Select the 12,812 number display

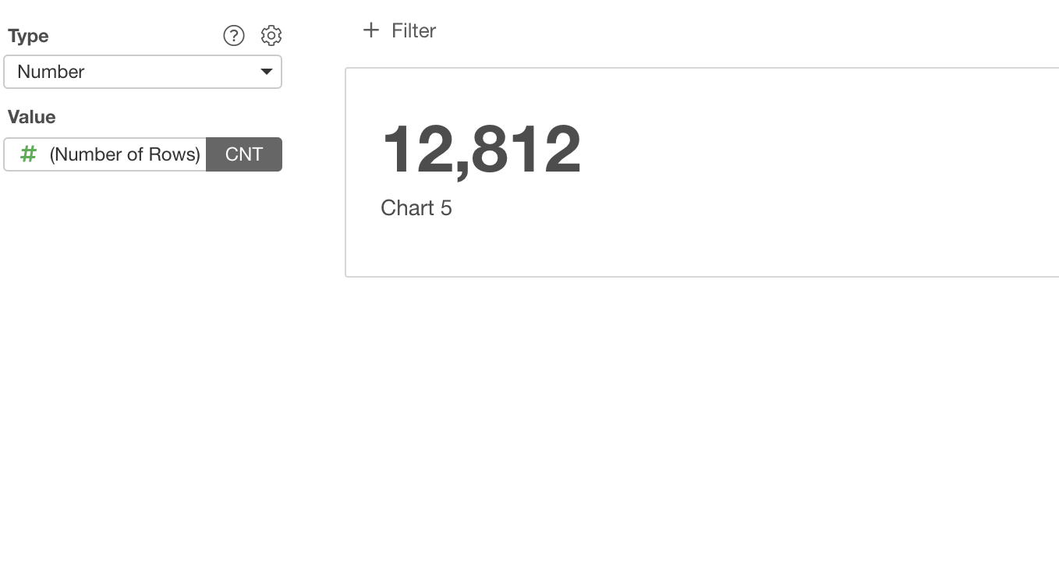point(481,149)
